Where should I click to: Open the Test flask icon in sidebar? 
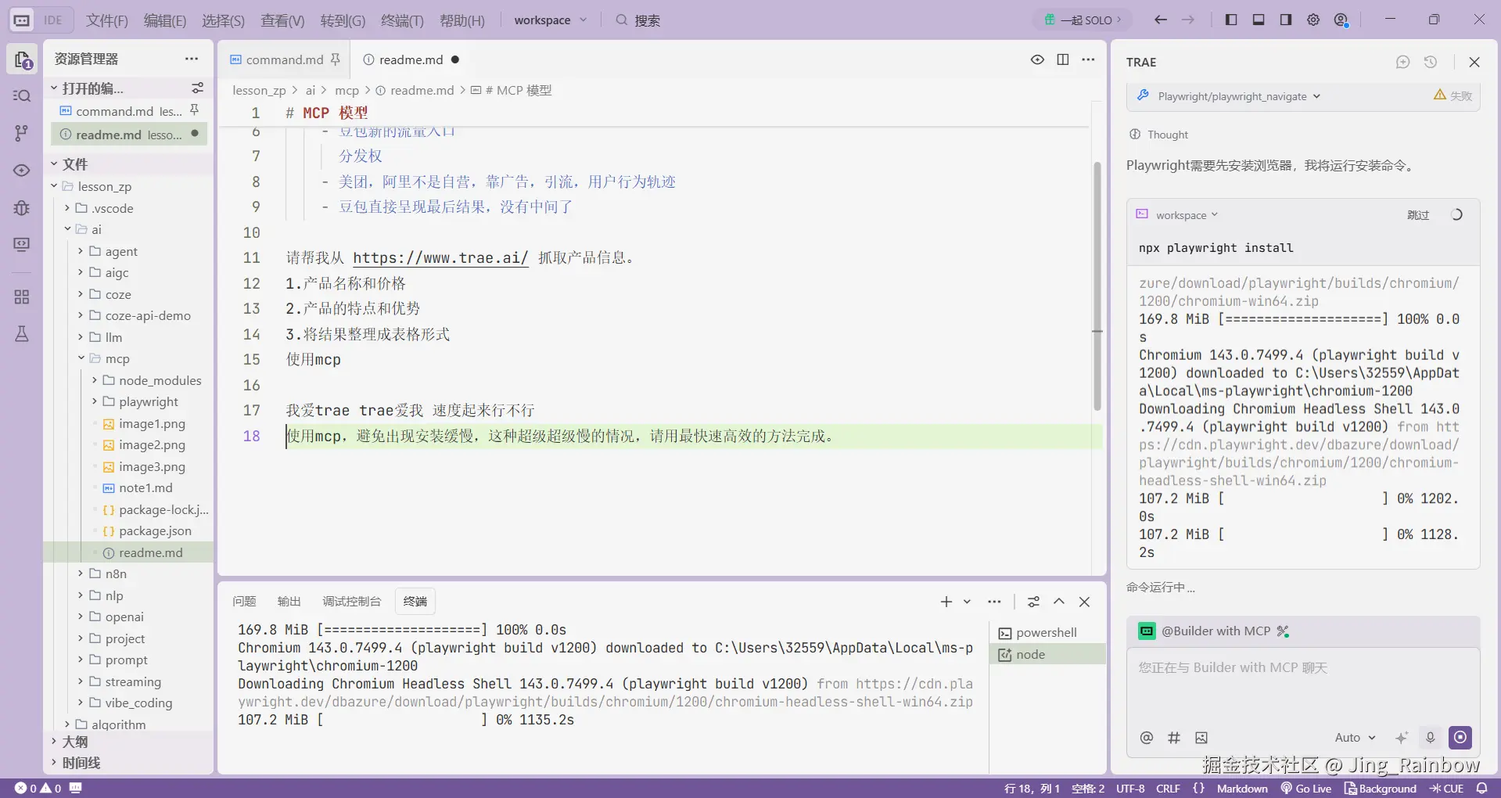tap(21, 333)
